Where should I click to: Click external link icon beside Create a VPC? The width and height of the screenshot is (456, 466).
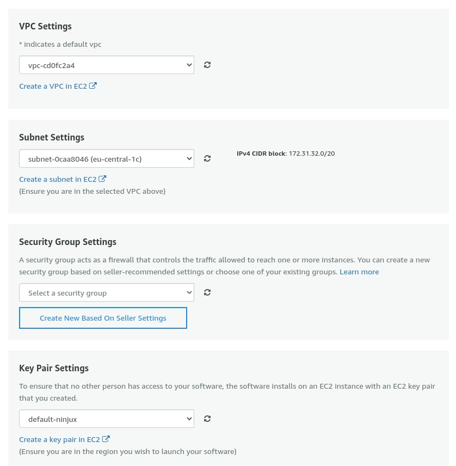pyautogui.click(x=93, y=85)
